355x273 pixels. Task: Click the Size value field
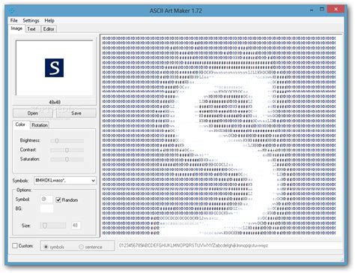point(76,226)
